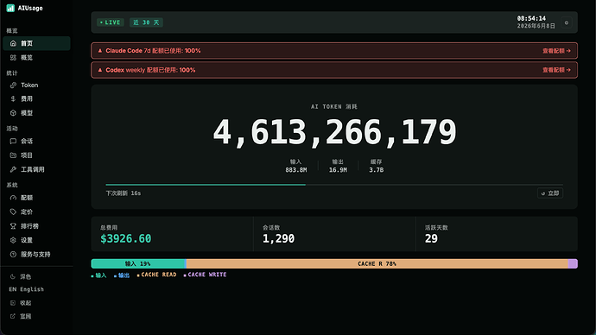Open the 配额 gauge icon

click(13, 198)
